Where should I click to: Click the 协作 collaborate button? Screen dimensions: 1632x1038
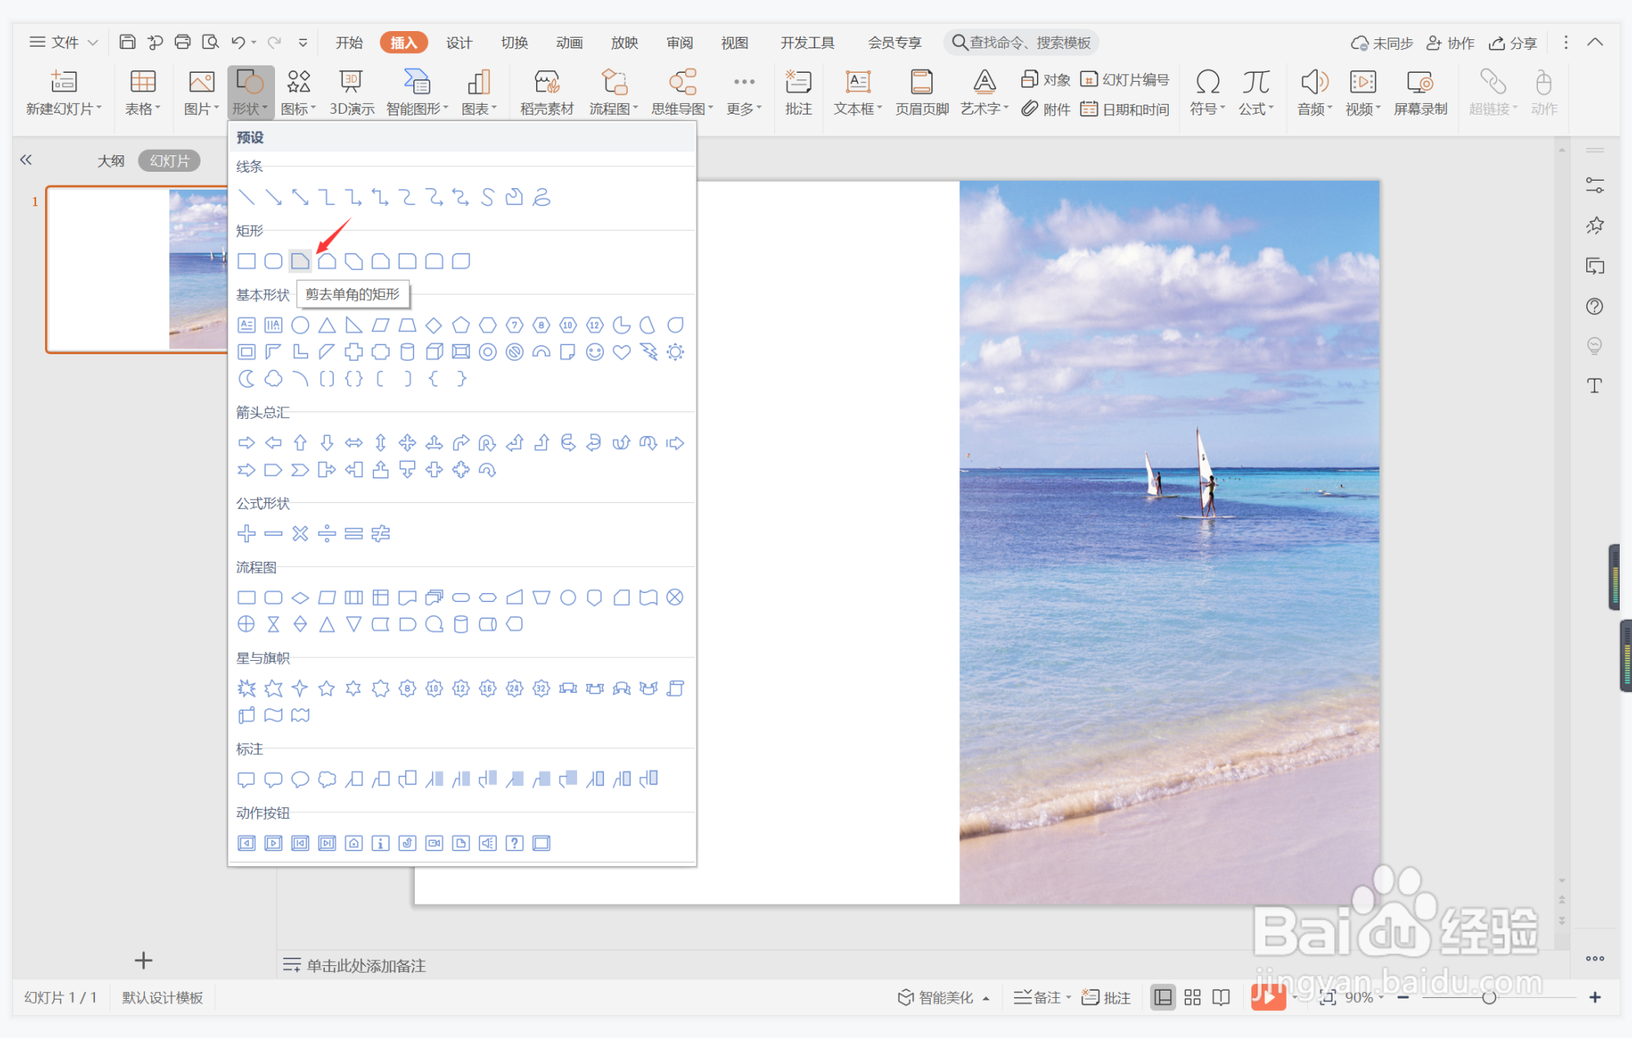(x=1450, y=43)
